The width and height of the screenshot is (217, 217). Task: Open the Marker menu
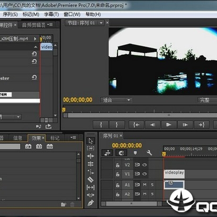coord(31,14)
